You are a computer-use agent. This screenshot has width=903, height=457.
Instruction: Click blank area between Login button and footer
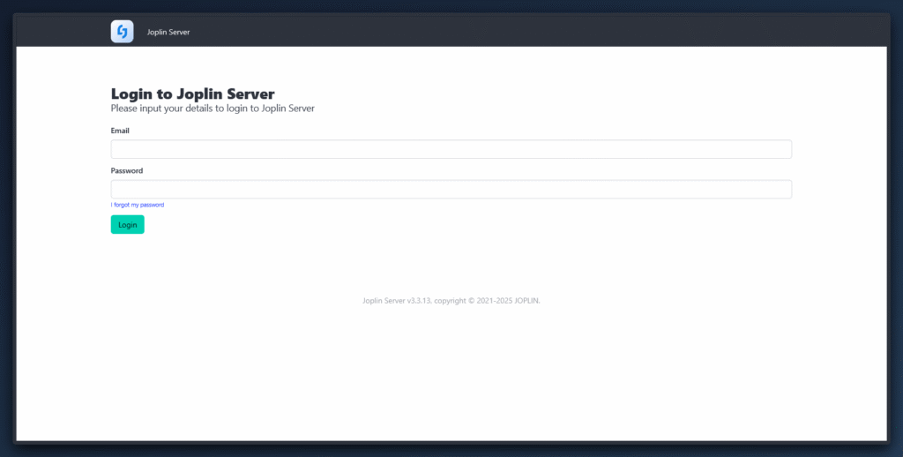tap(451, 265)
